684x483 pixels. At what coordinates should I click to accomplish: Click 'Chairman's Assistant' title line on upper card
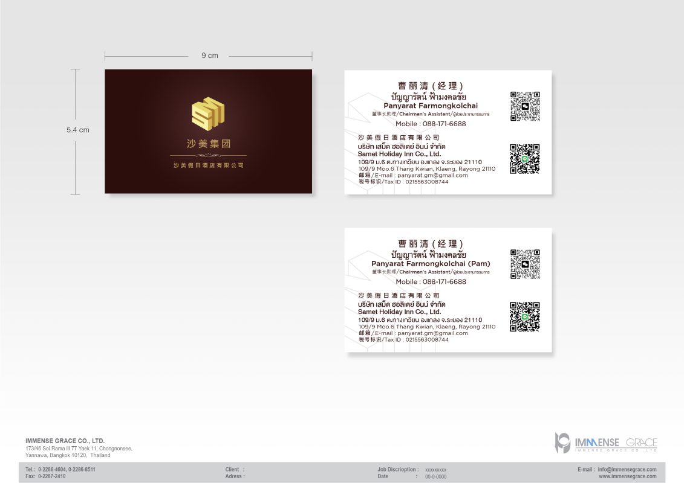[x=431, y=114]
